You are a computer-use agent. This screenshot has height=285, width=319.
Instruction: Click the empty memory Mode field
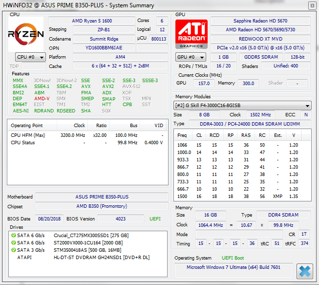click(x=239, y=234)
